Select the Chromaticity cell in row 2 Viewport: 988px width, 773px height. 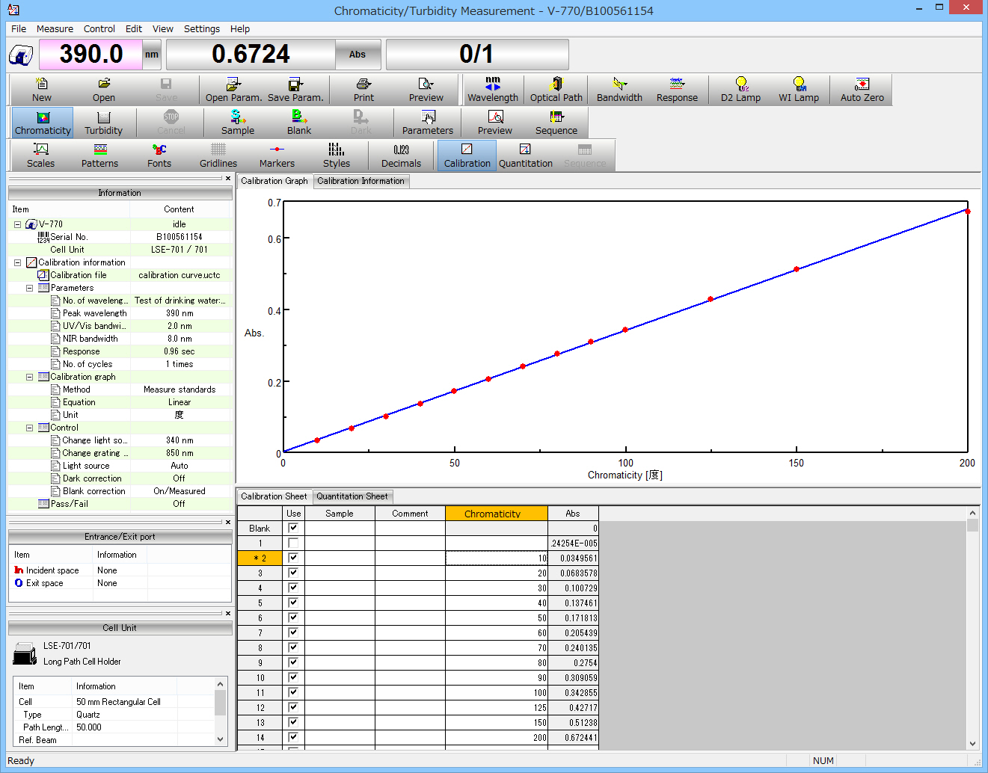click(496, 558)
